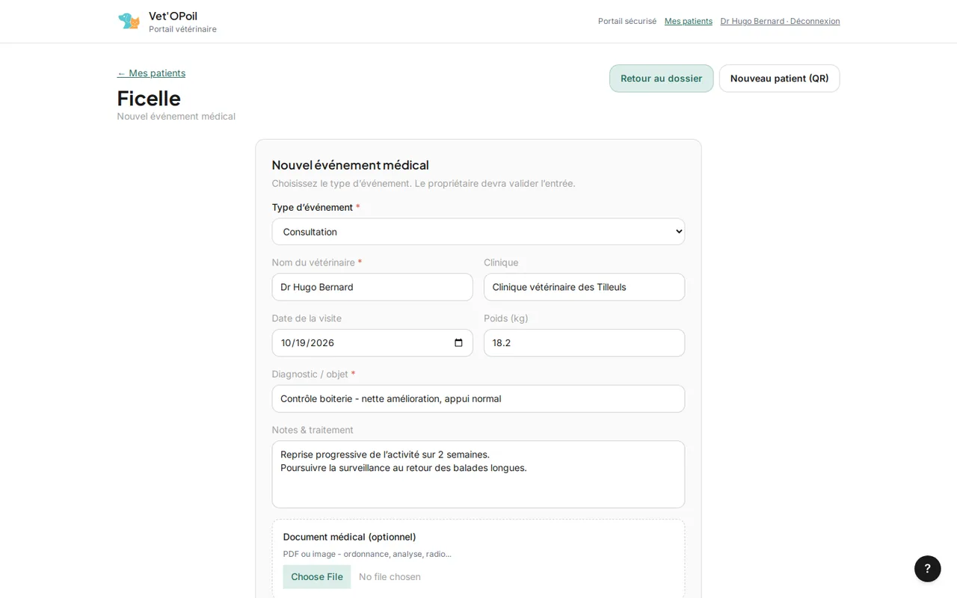Click the Poids (kg) field
The image size is (957, 598).
click(584, 343)
